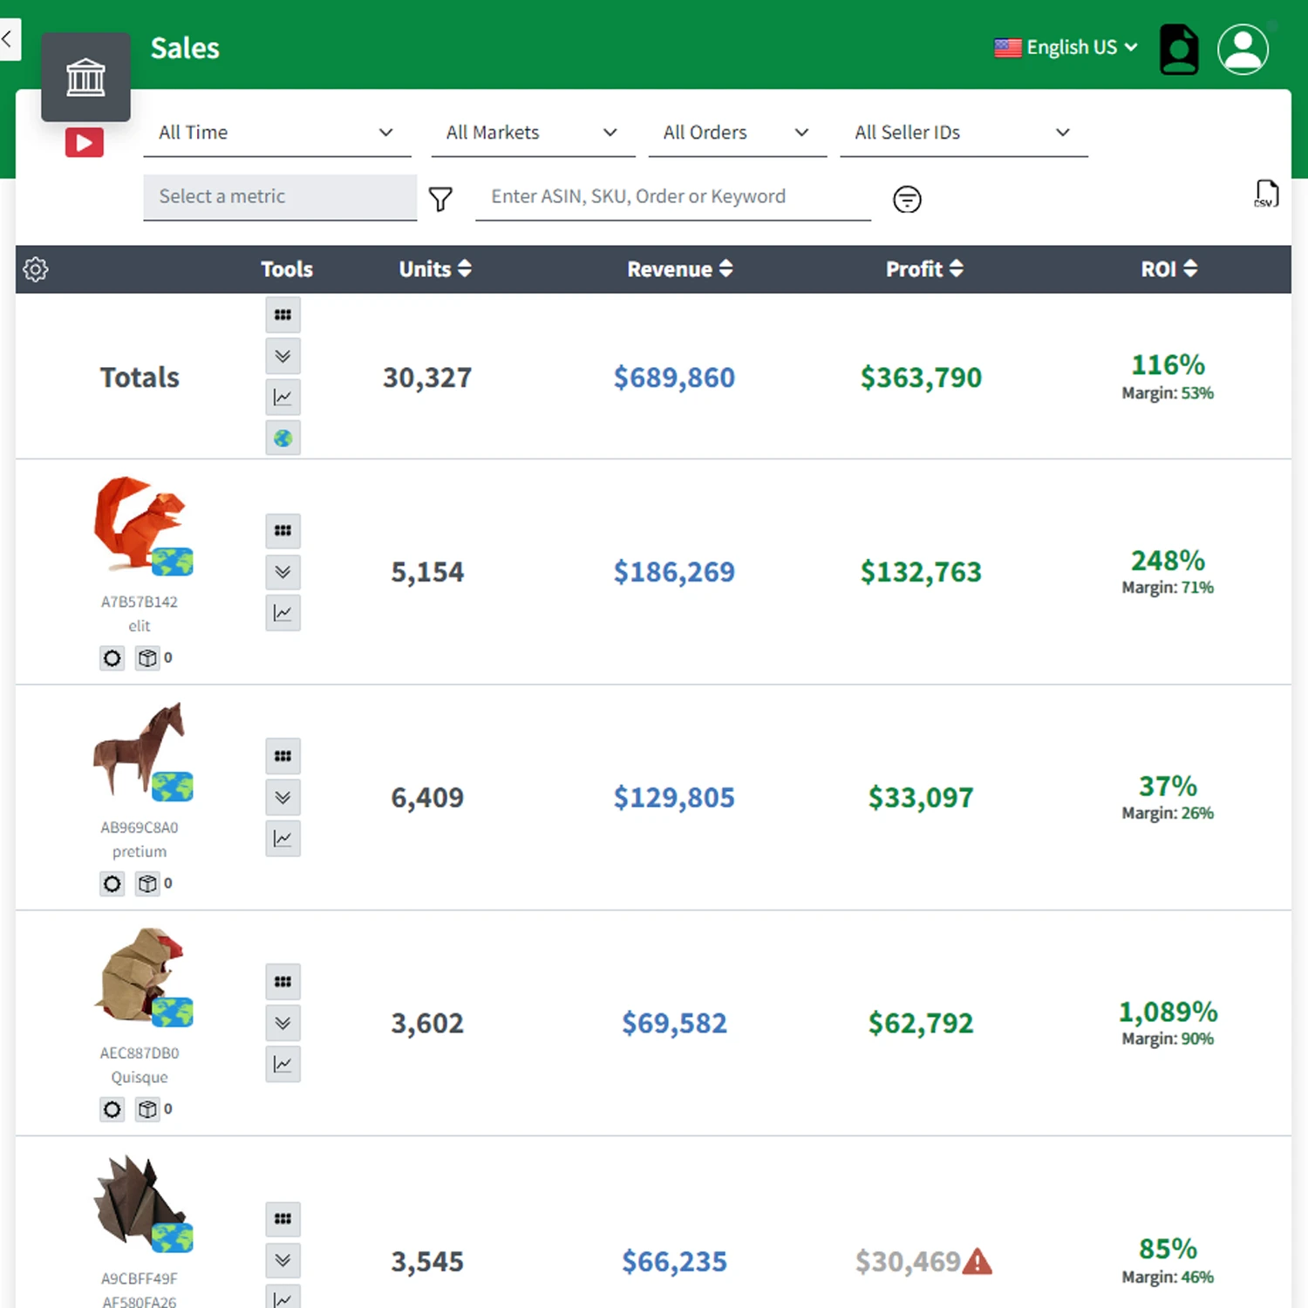The image size is (1308, 1308).
Task: Open the user profile avatar icon
Action: click(1243, 49)
